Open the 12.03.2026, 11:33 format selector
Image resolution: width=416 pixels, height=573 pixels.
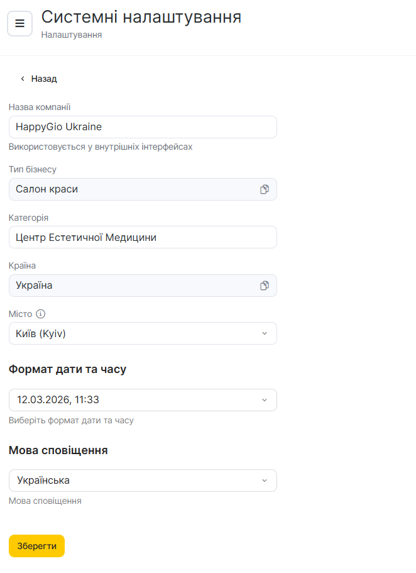[x=126, y=400]
